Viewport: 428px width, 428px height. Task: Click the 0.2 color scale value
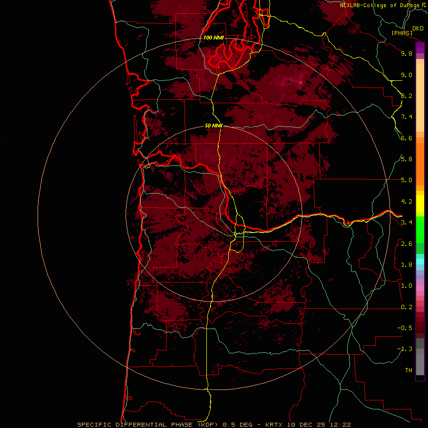coord(407,307)
